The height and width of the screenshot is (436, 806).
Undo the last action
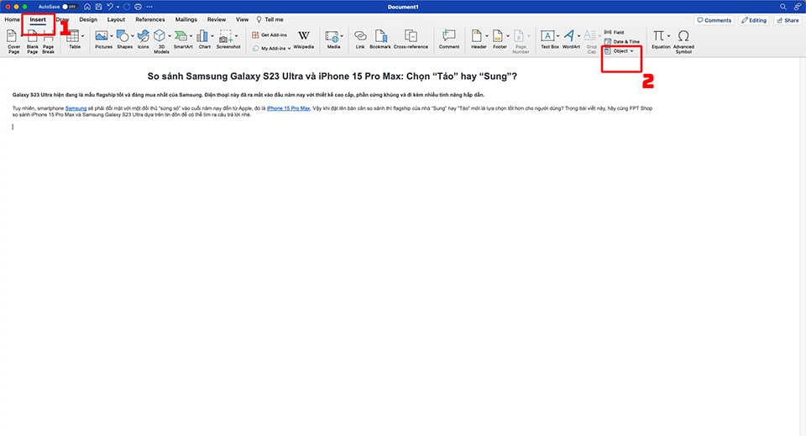click(109, 7)
